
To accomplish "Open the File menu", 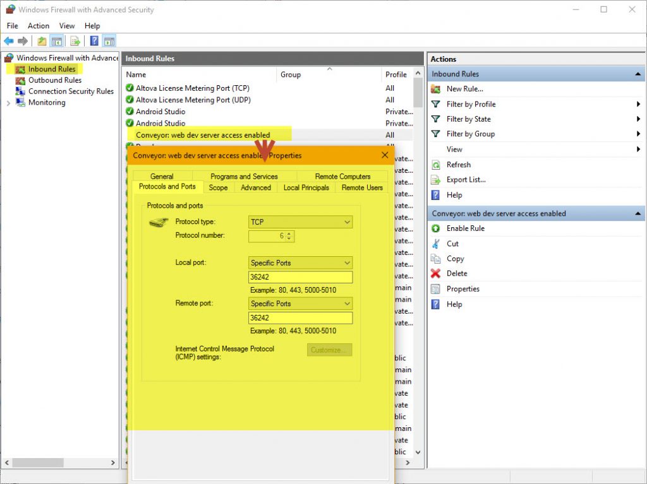I will (13, 26).
